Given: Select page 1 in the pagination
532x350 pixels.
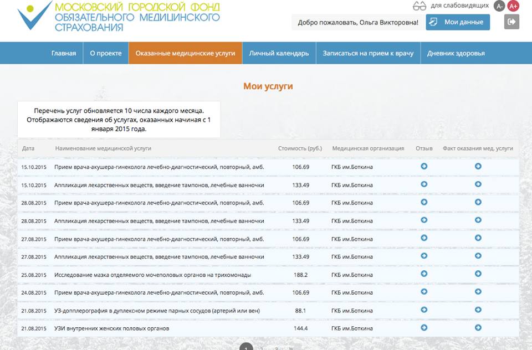Looking at the screenshot, I should 246,347.
